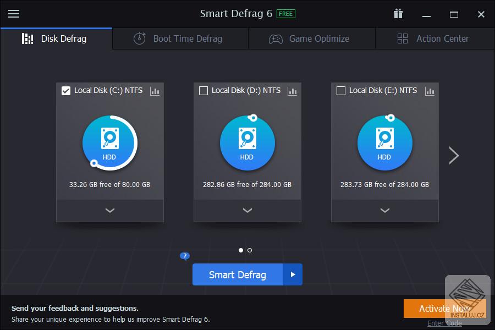Click '33.26 GB free of 80.00 GB' text
Image resolution: width=495 pixels, height=330 pixels.
pyautogui.click(x=109, y=184)
